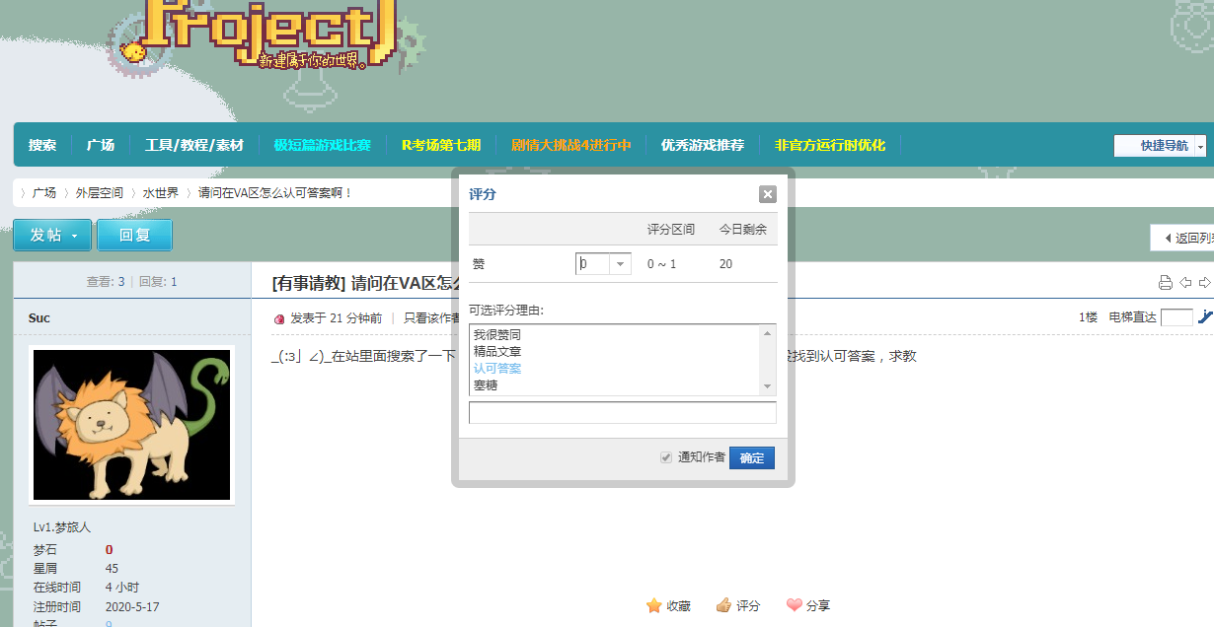Open the Lv1.梦旅人 user group link

(61, 527)
